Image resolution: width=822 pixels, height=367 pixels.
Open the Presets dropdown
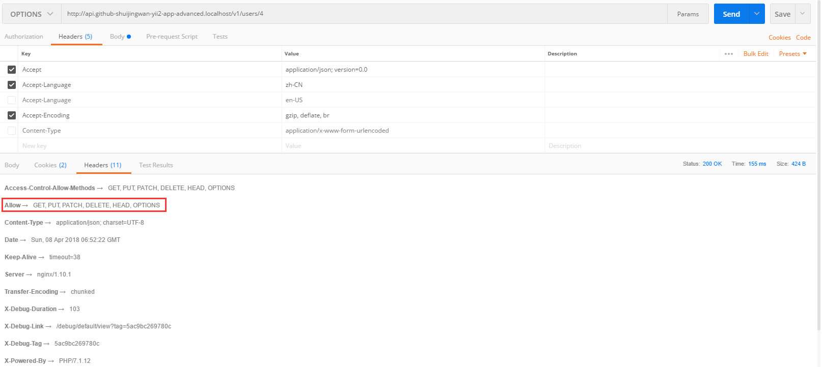click(792, 54)
